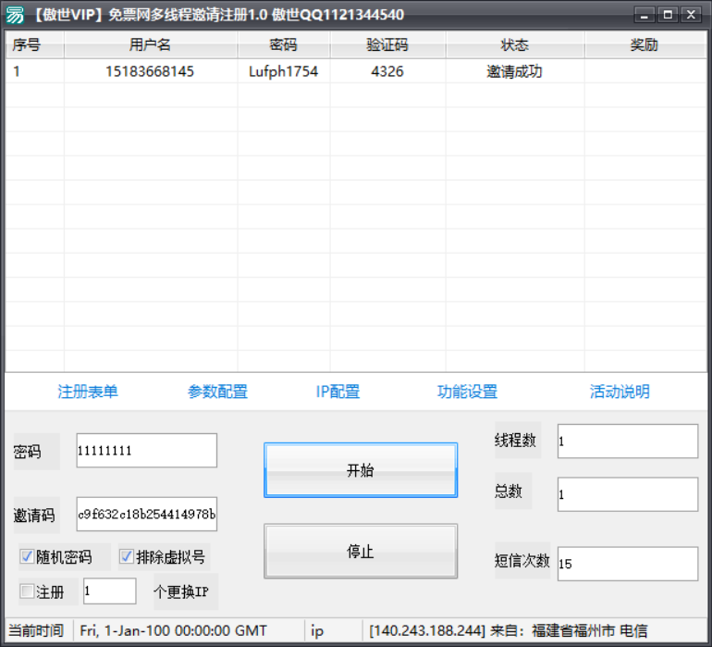Click the IP address 140.243.188.244 text

427,630
